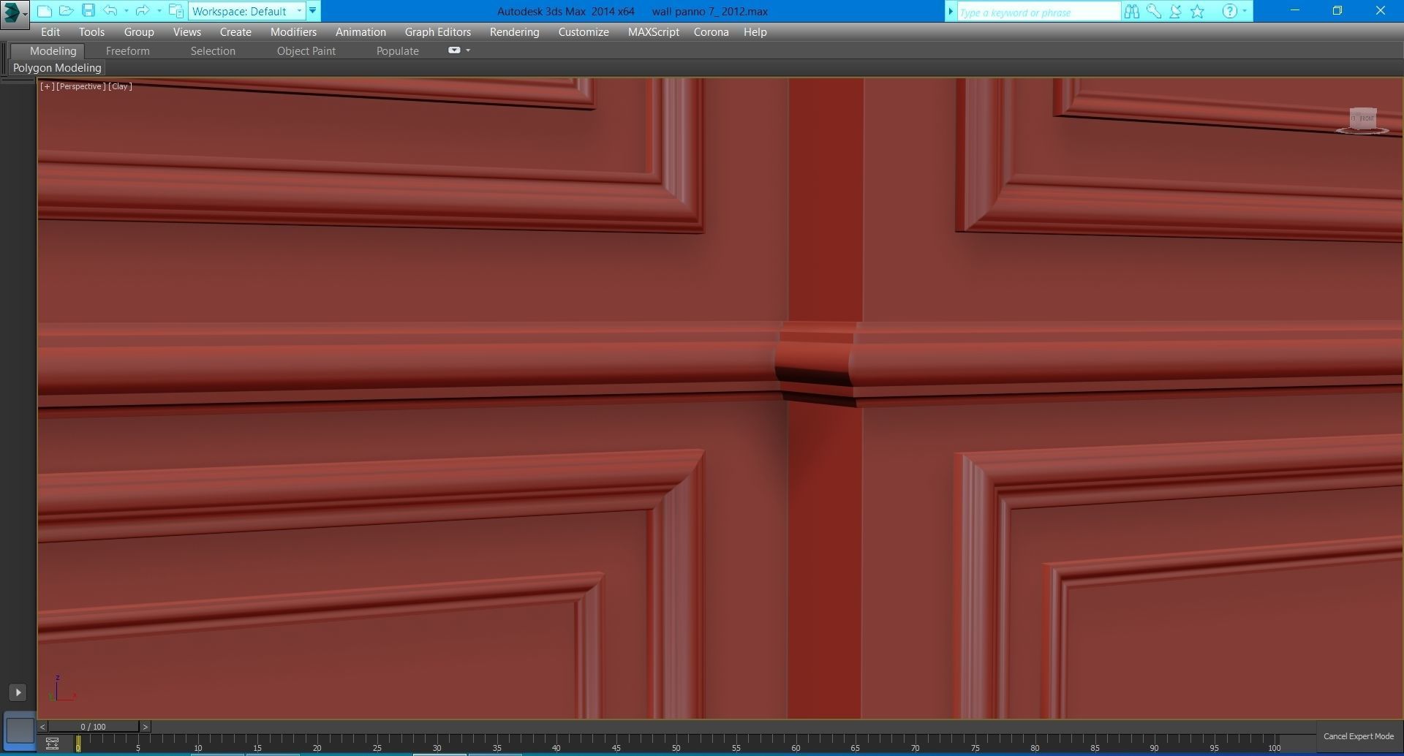1404x756 pixels.
Task: Open the quick access toolbar customize arrow
Action: (313, 11)
